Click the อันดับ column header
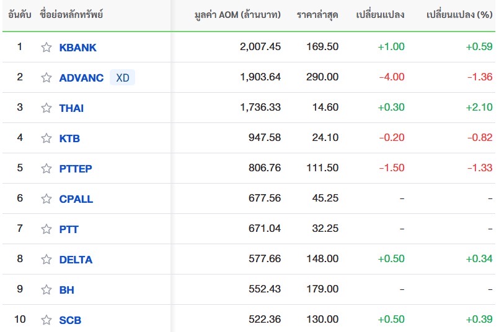504x332 pixels. point(19,15)
